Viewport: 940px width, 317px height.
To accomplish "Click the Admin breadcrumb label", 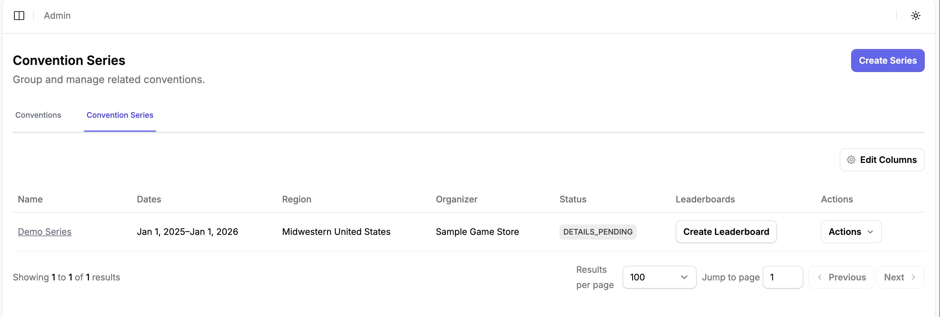I will coord(57,16).
